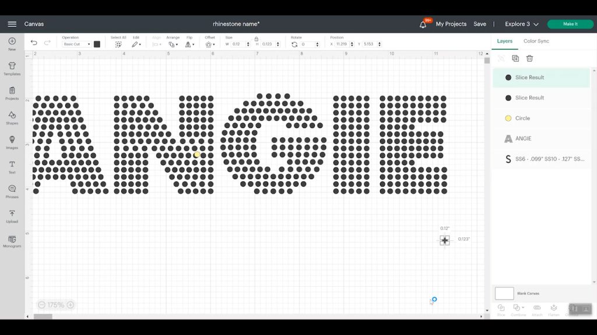Duplicate the selected layer icon
Viewport: 597px width, 335px height.
click(x=515, y=58)
